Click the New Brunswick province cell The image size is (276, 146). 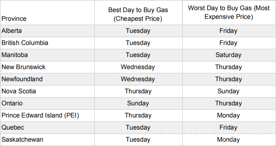pos(23,67)
